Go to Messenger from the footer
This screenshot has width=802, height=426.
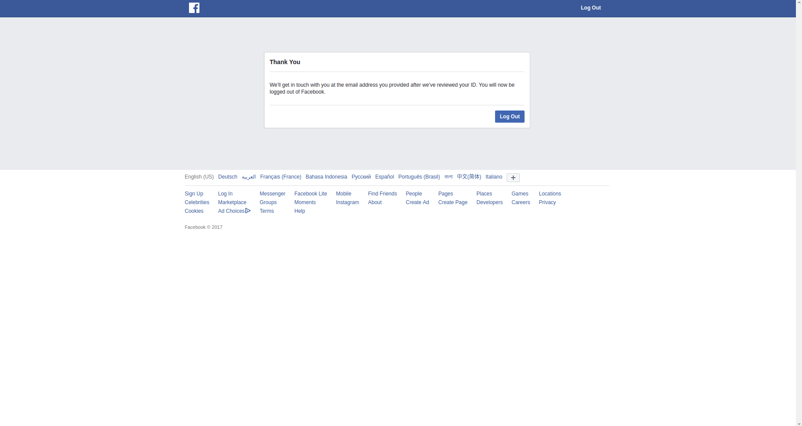tap(272, 194)
